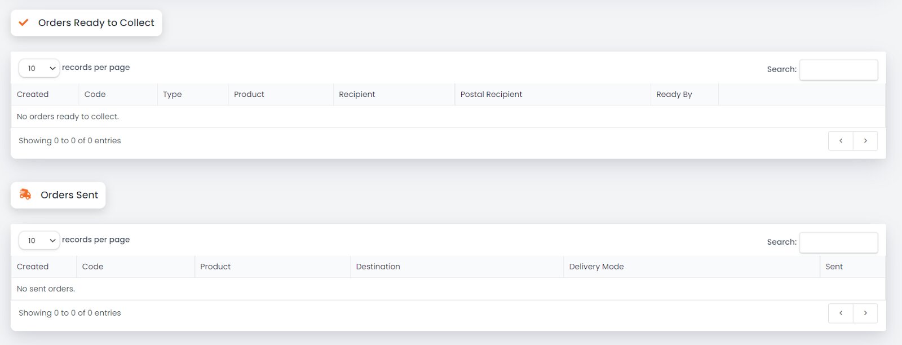Screen dimensions: 902x345
Task: Open records per page dropdown for Ready to Collect
Action: (x=39, y=68)
